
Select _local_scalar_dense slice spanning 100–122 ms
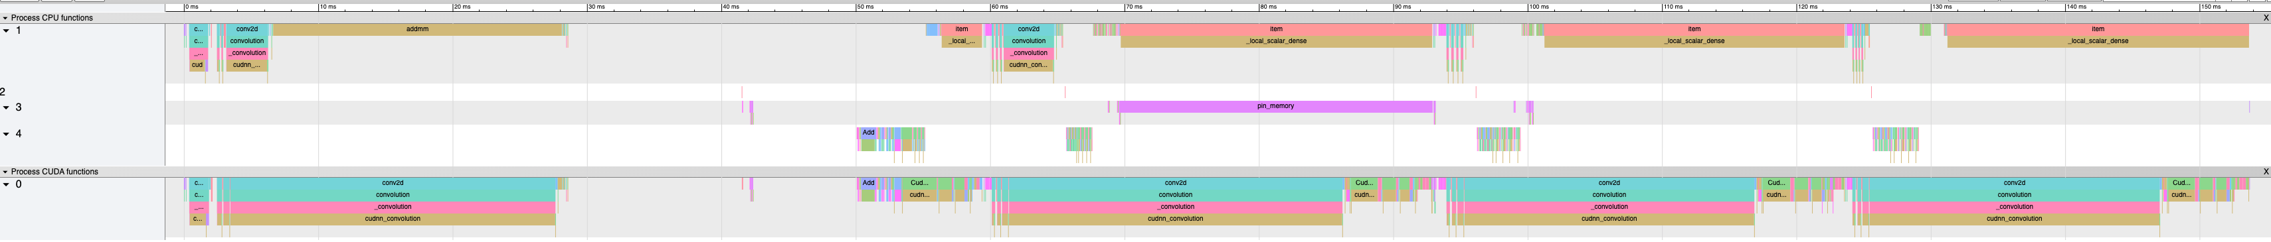point(1694,41)
